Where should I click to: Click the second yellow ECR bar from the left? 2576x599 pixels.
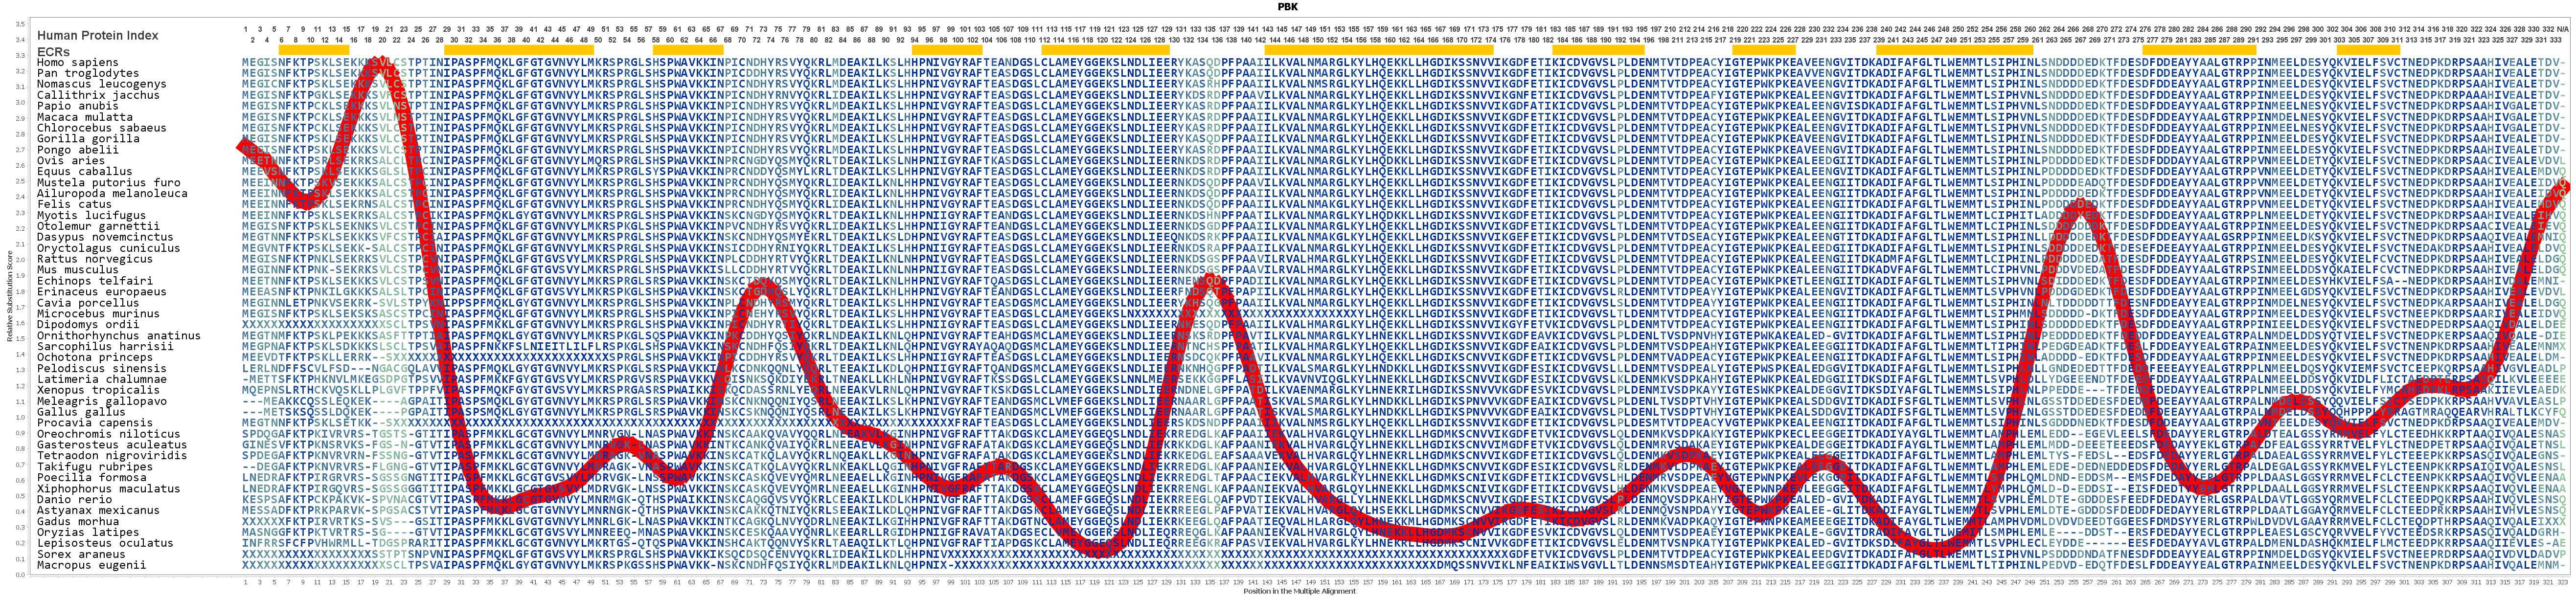[x=519, y=50]
